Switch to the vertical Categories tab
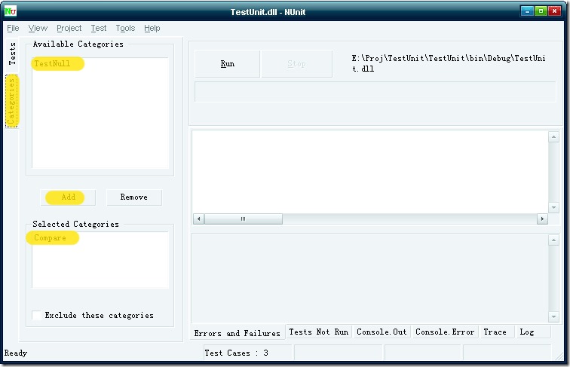570x367 pixels. [x=11, y=101]
